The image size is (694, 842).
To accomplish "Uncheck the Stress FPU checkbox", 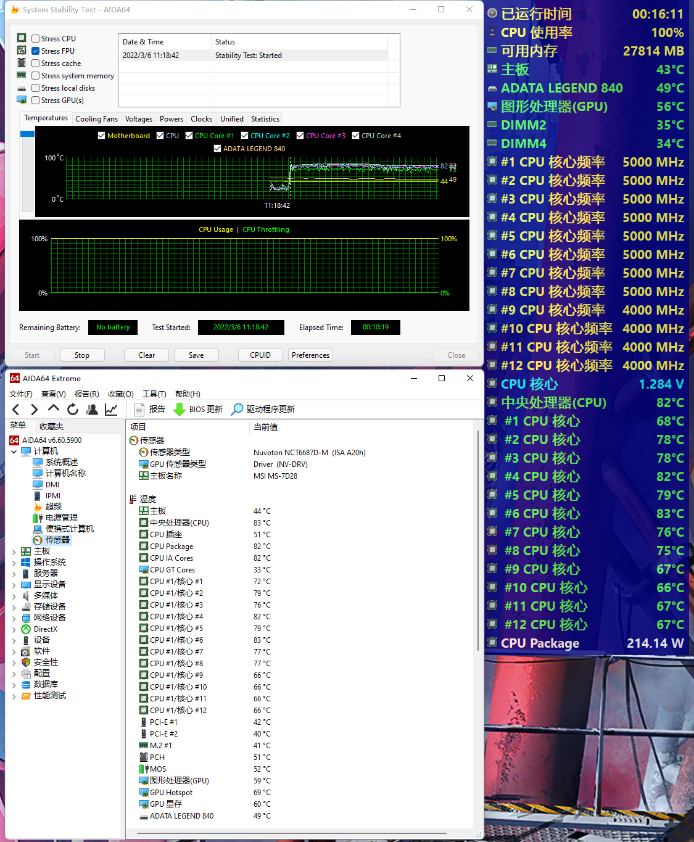I will pos(36,51).
